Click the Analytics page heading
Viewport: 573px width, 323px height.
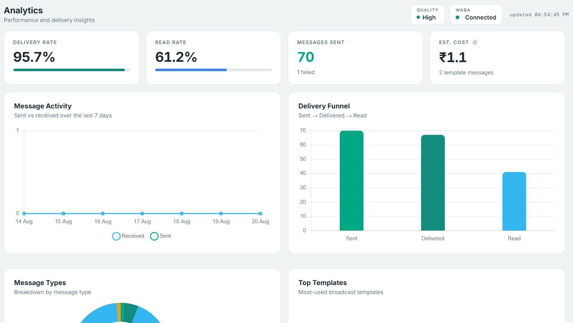coord(23,10)
